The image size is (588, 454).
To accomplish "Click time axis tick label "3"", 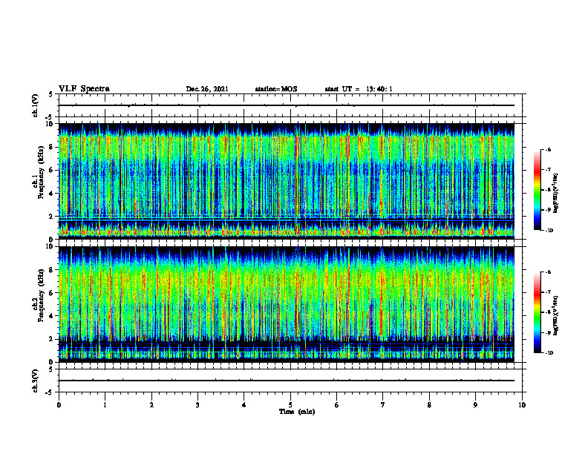I will pyautogui.click(x=197, y=405).
